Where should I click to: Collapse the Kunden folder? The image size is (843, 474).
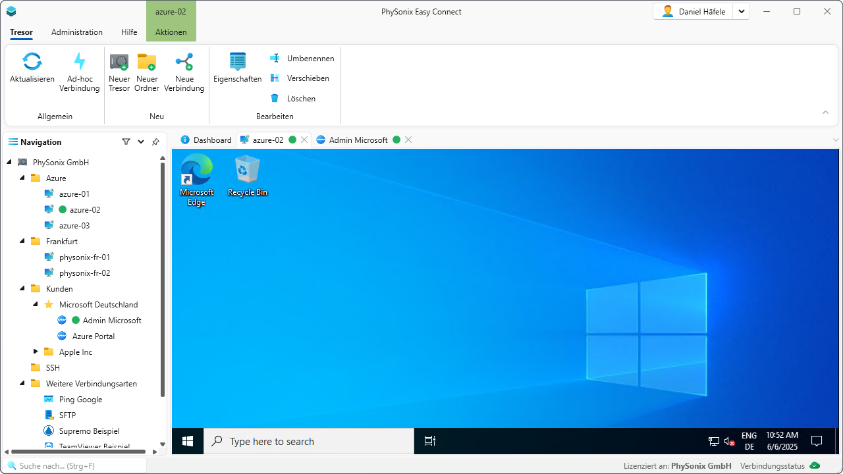pos(22,288)
